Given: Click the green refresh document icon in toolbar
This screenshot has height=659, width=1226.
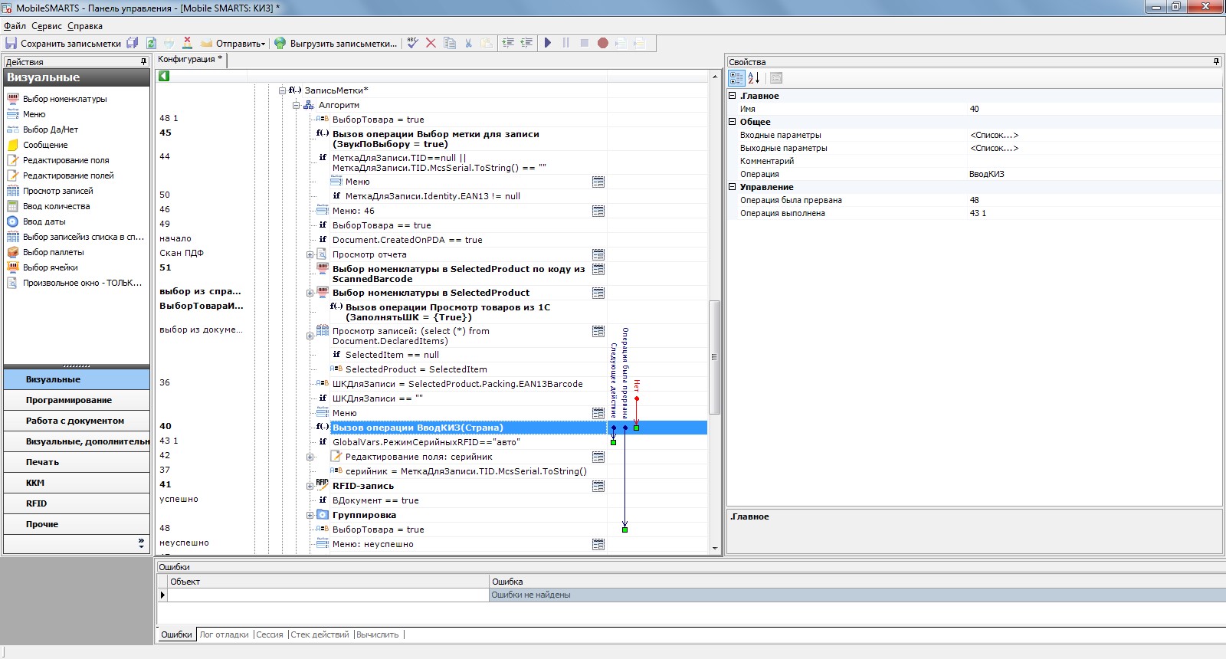Looking at the screenshot, I should [151, 44].
